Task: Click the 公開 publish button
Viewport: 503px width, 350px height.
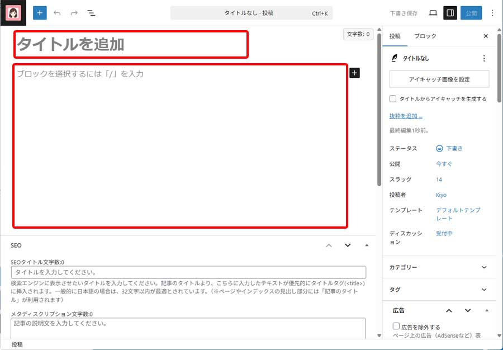Action: [471, 12]
